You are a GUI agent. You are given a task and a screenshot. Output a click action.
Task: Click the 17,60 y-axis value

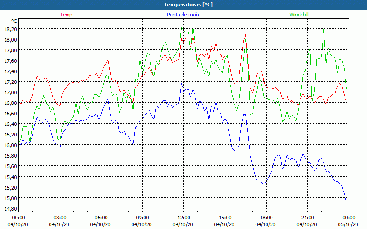pyautogui.click(x=11, y=60)
